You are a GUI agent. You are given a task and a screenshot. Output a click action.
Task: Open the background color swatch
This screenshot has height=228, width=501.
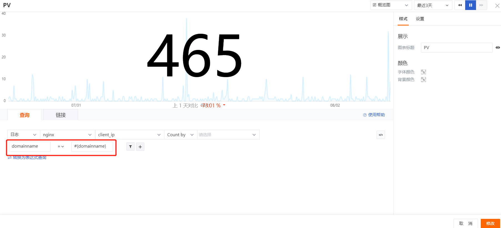coord(424,80)
